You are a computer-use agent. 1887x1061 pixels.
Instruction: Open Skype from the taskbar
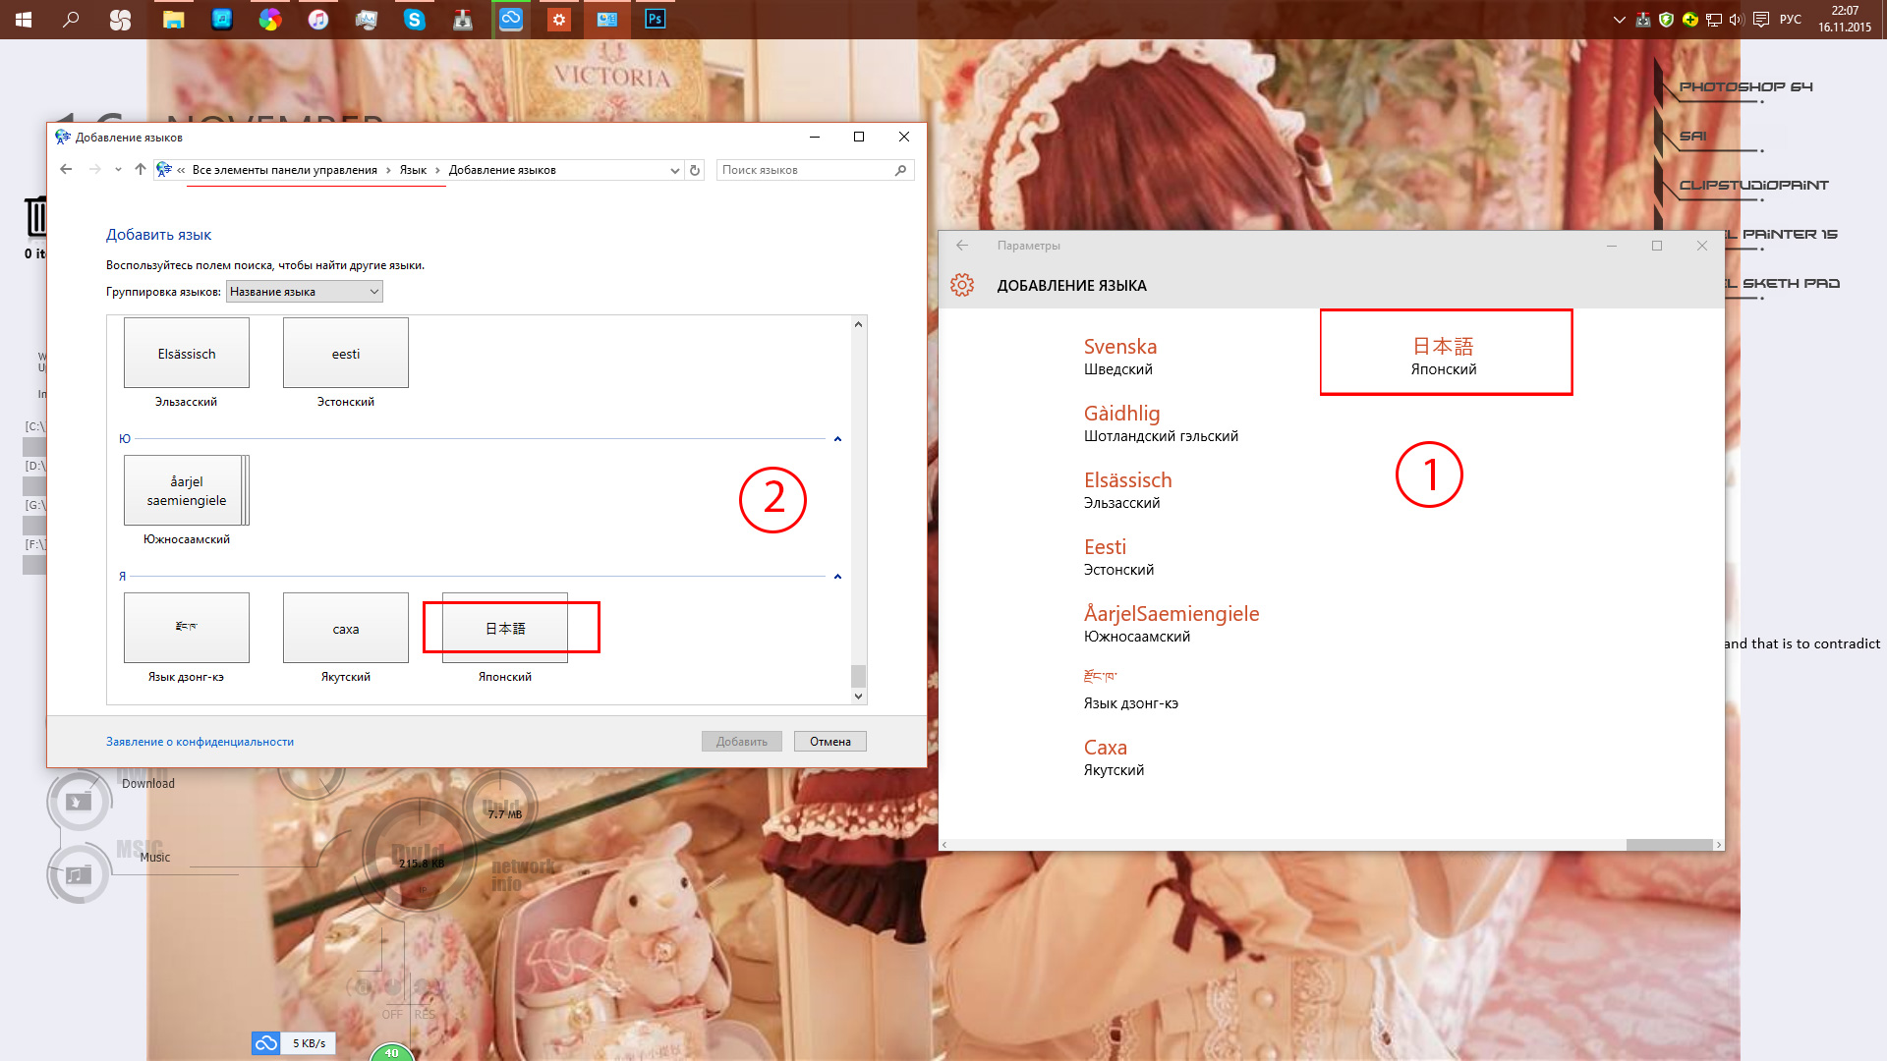415,19
